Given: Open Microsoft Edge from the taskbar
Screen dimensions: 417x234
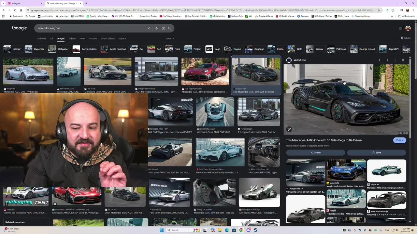Looking at the screenshot, I should coord(227,230).
